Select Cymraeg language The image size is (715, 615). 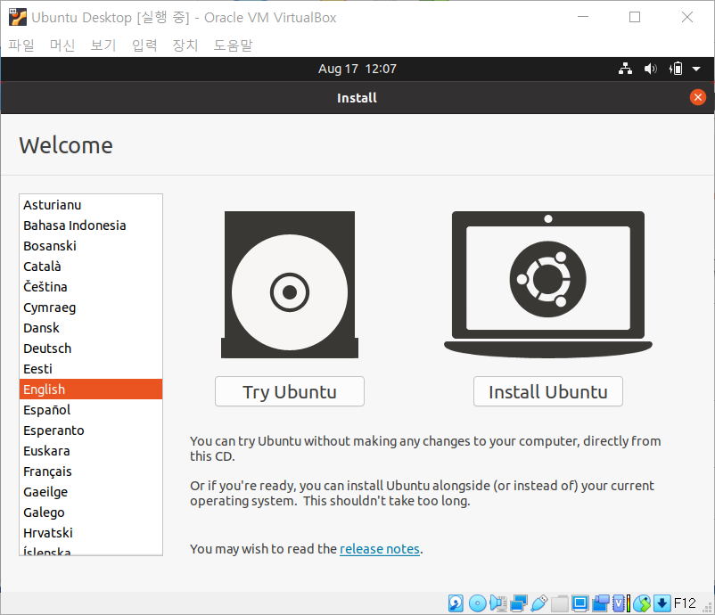pyautogui.click(x=91, y=307)
